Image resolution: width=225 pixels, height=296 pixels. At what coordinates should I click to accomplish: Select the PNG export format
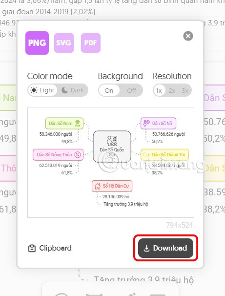(x=37, y=43)
